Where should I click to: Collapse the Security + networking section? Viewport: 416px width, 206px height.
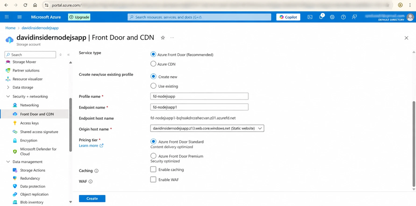[8, 96]
